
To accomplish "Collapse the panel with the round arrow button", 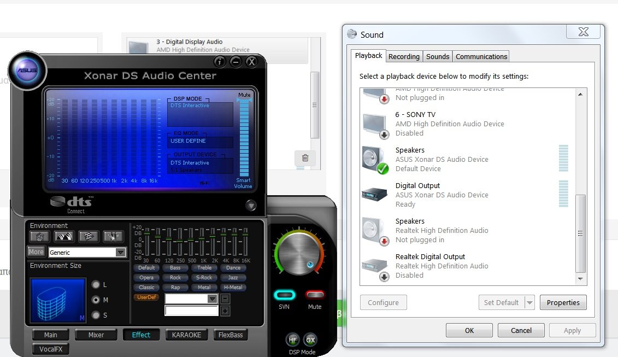I will (x=251, y=205).
